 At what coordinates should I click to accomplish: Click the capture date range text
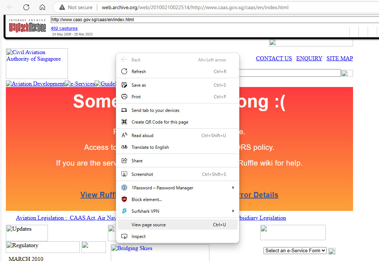pyautogui.click(x=72, y=34)
